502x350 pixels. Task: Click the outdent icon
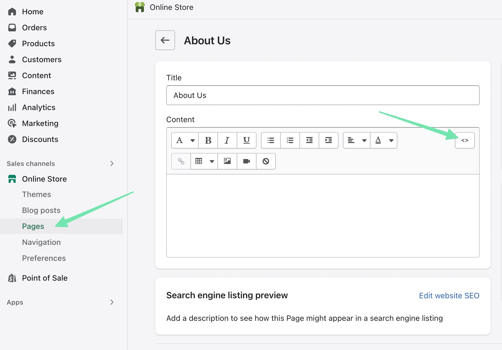309,140
